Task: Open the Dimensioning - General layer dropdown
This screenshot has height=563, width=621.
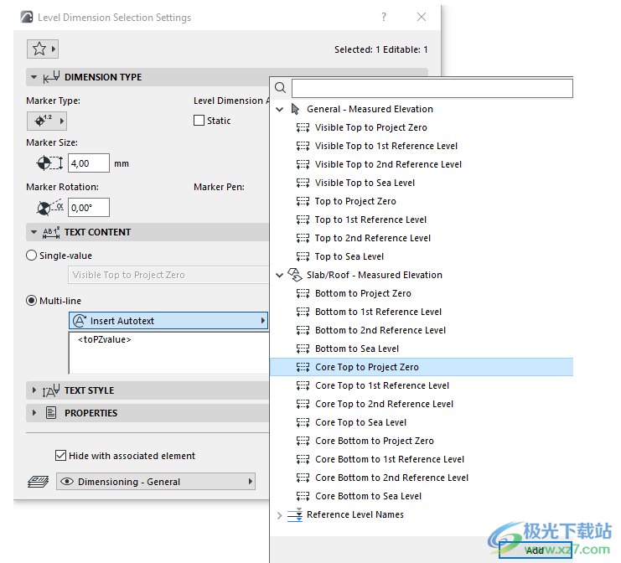Action: (156, 482)
